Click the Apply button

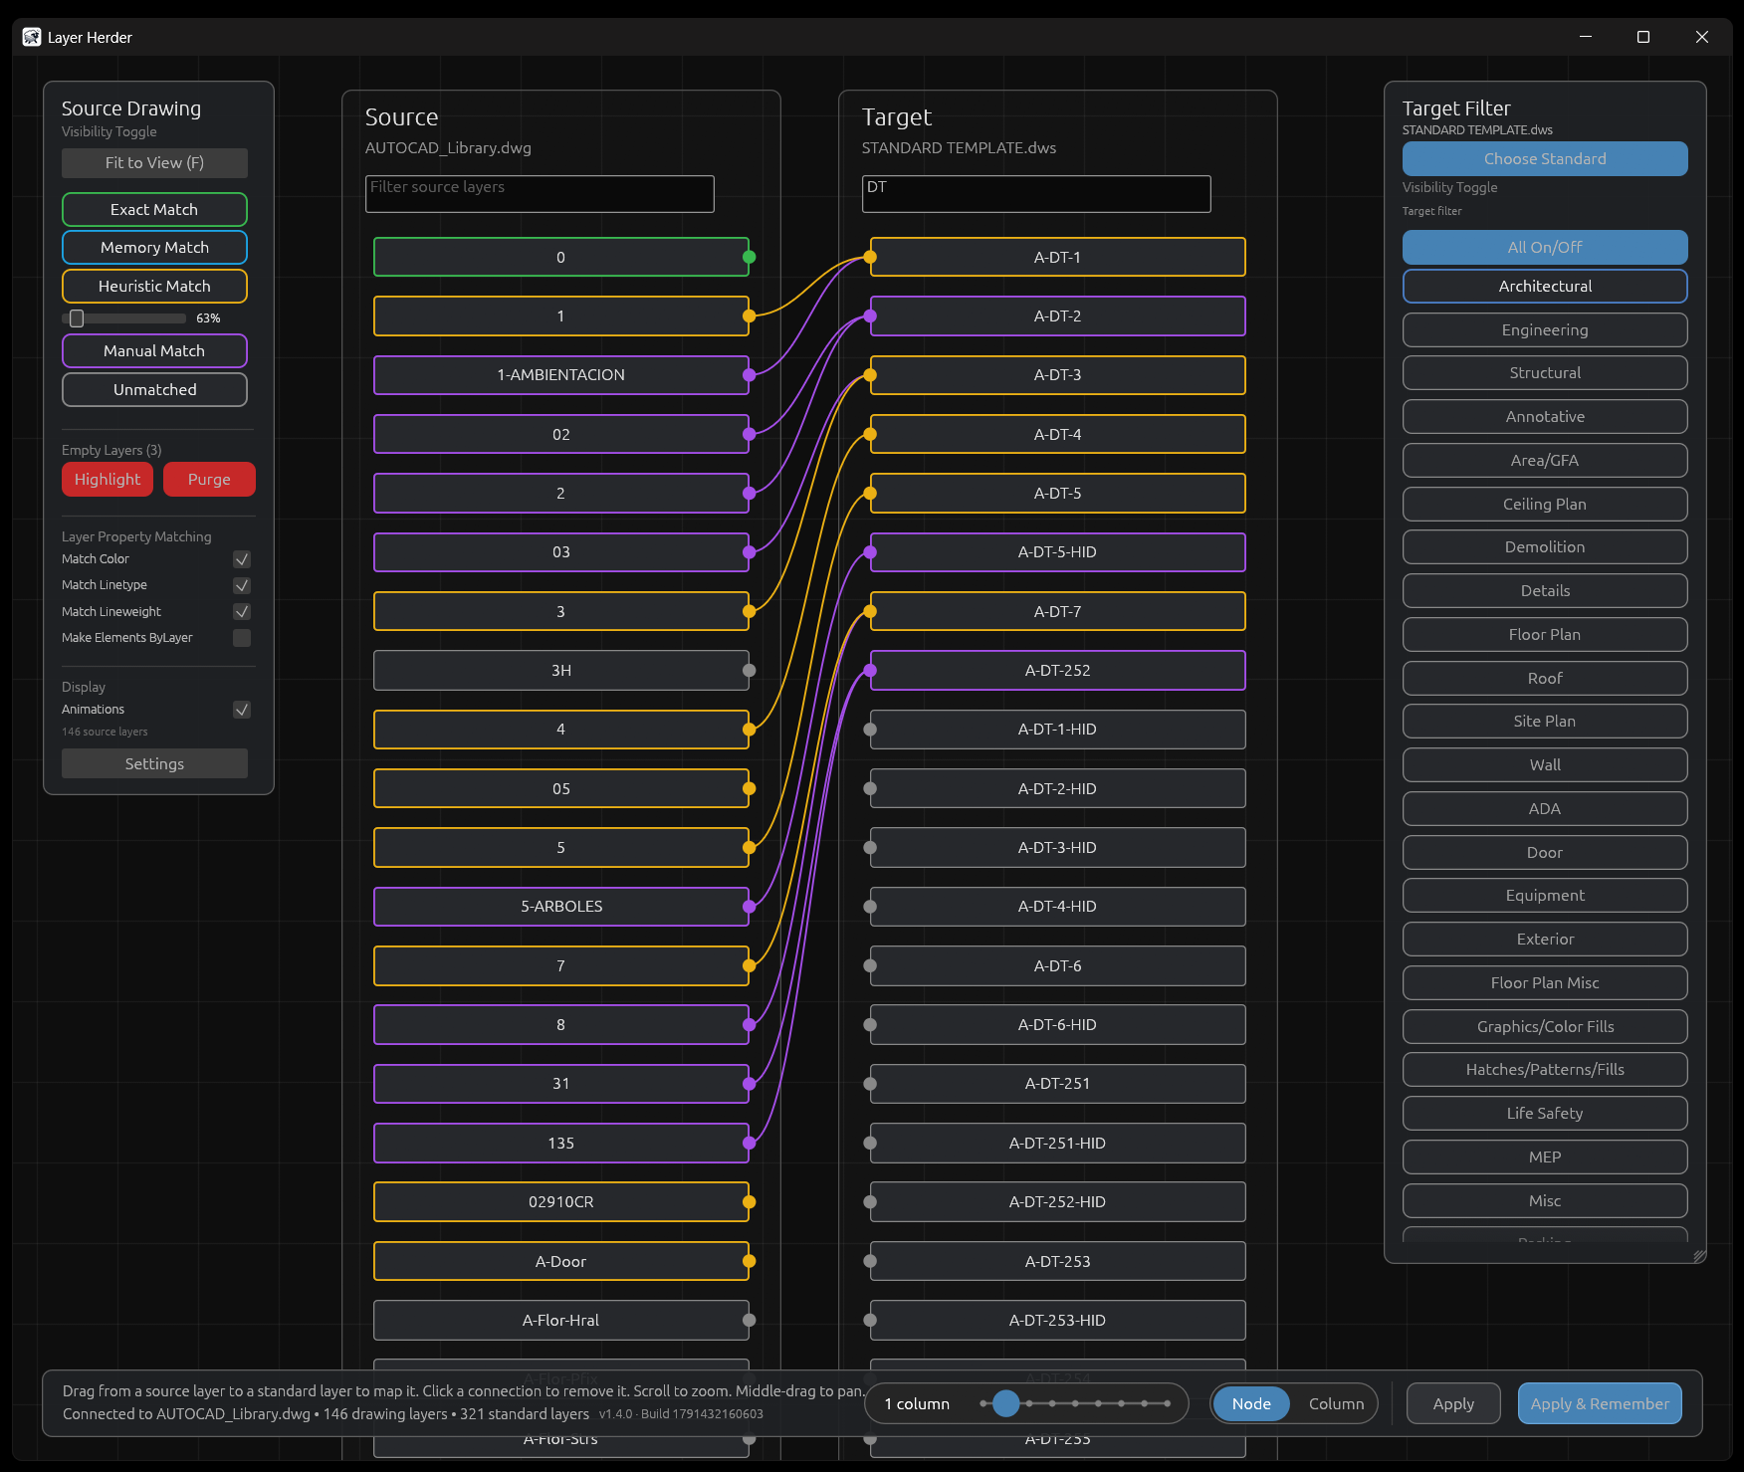pos(1453,1403)
